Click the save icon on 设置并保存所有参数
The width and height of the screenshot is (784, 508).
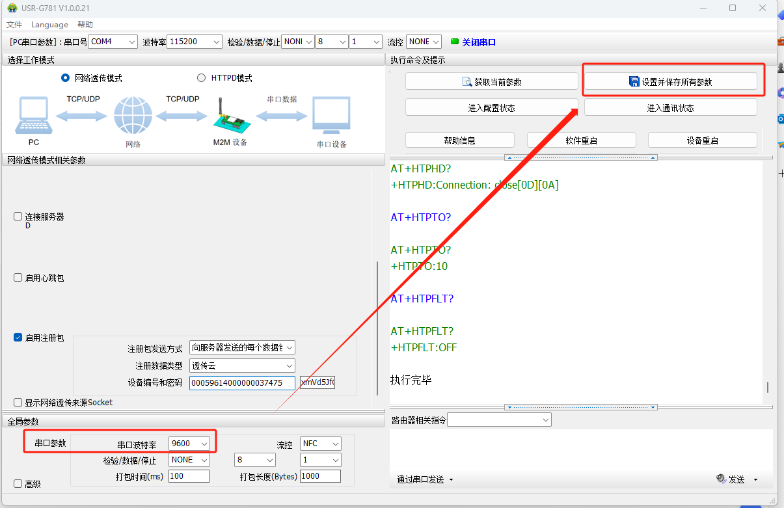tap(634, 82)
